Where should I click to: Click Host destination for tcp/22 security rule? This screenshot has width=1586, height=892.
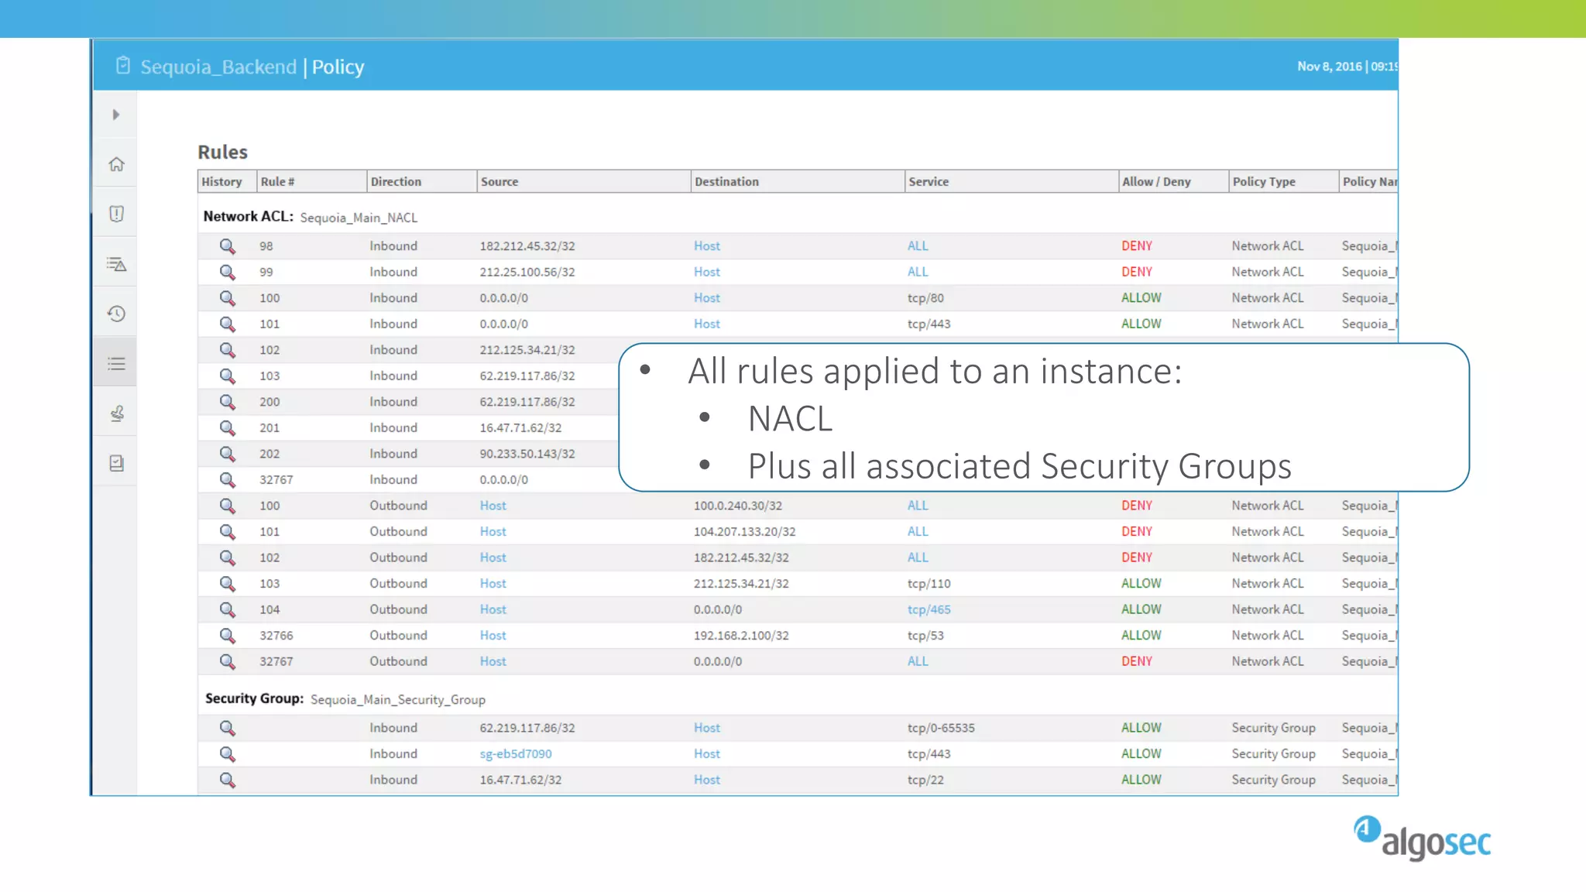[707, 780]
